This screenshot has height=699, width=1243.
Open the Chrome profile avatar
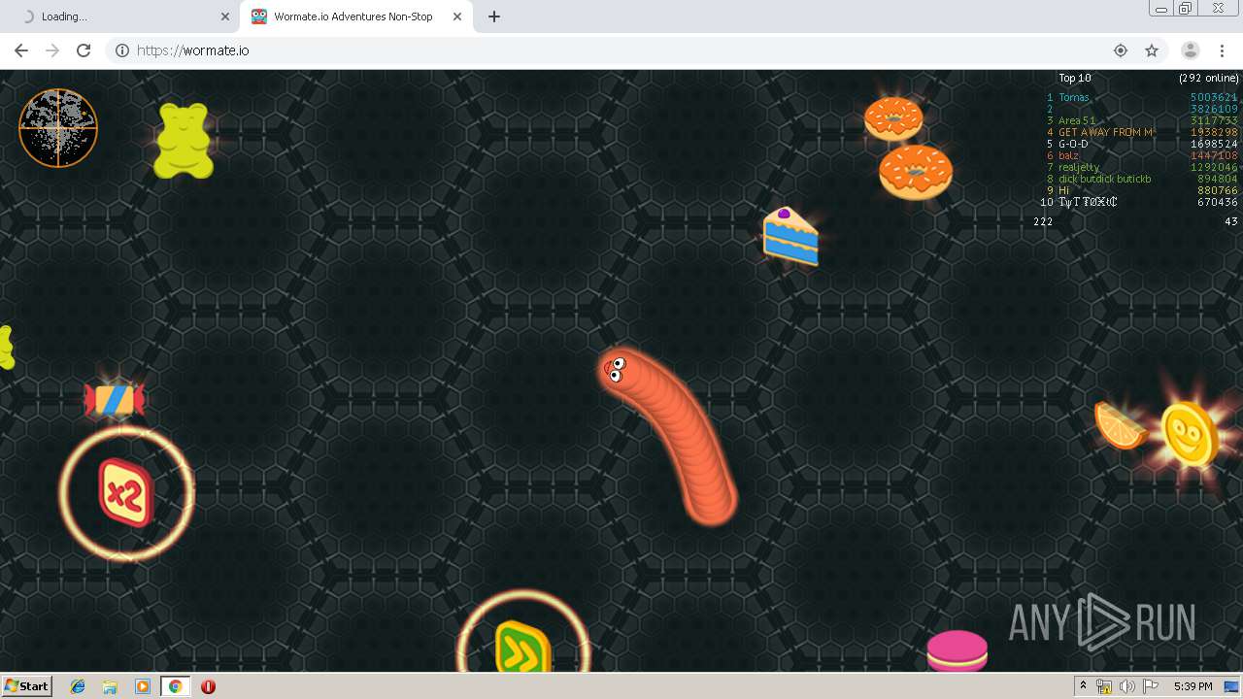(1190, 50)
